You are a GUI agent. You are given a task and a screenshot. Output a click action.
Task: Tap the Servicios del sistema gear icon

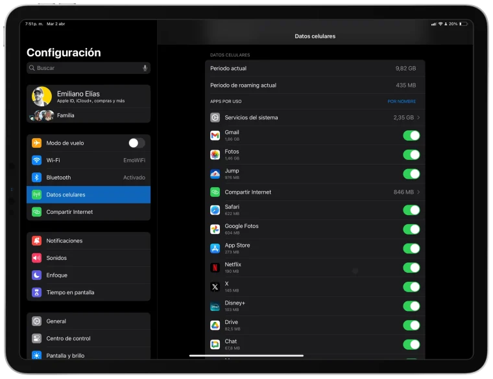215,117
